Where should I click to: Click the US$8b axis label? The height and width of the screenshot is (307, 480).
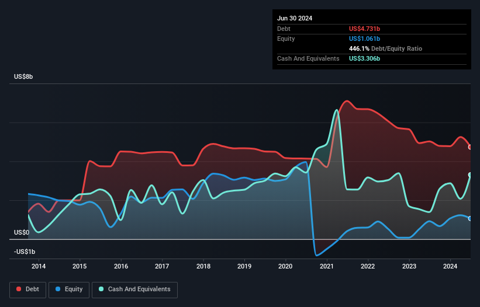coord(23,76)
